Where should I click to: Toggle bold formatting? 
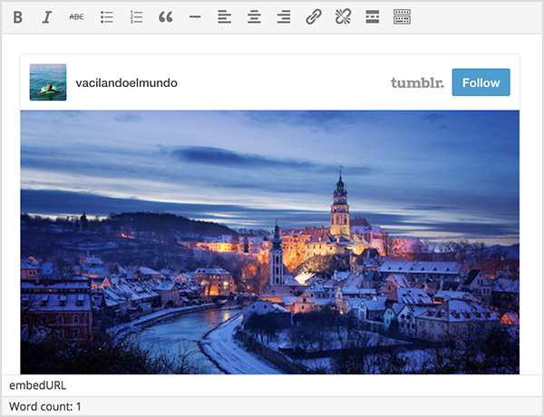click(x=18, y=16)
